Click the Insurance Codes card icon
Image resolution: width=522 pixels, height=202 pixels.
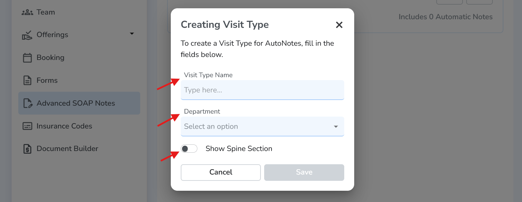(28, 126)
